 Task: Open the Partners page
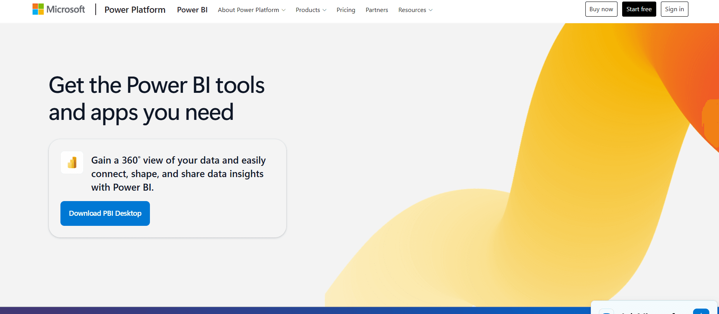click(x=377, y=10)
